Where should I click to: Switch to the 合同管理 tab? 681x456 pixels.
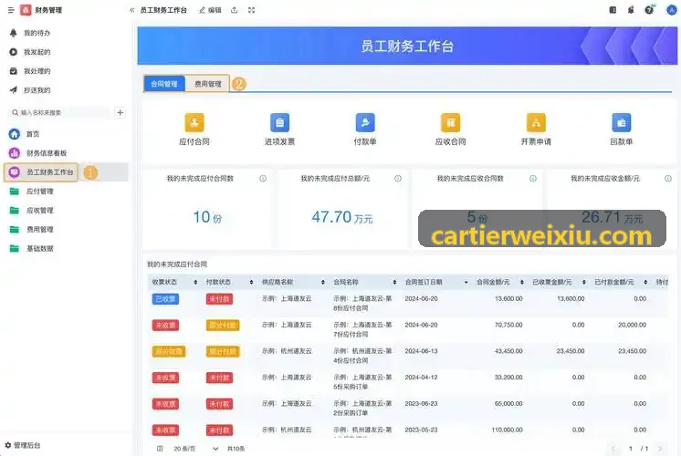pyautogui.click(x=164, y=84)
